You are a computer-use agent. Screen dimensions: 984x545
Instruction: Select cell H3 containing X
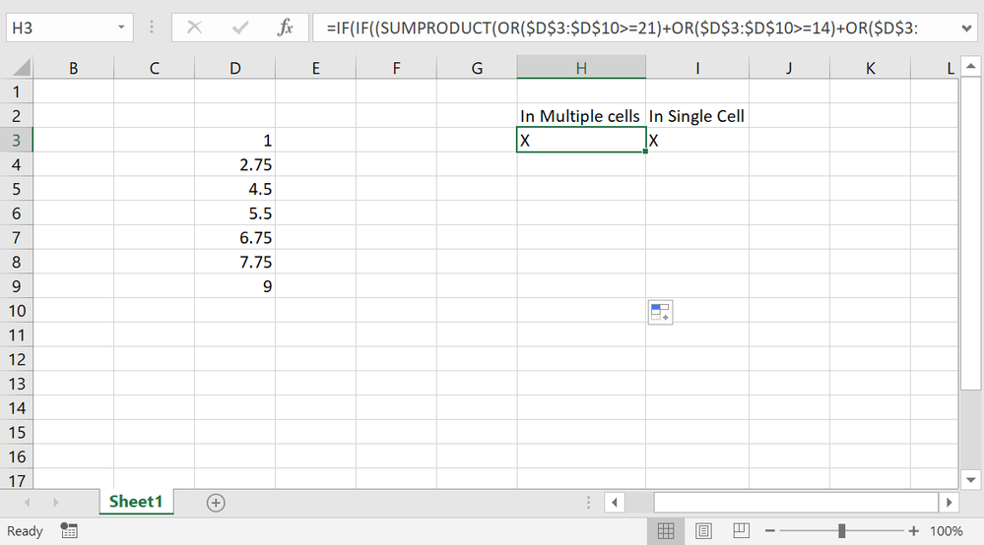tap(581, 141)
